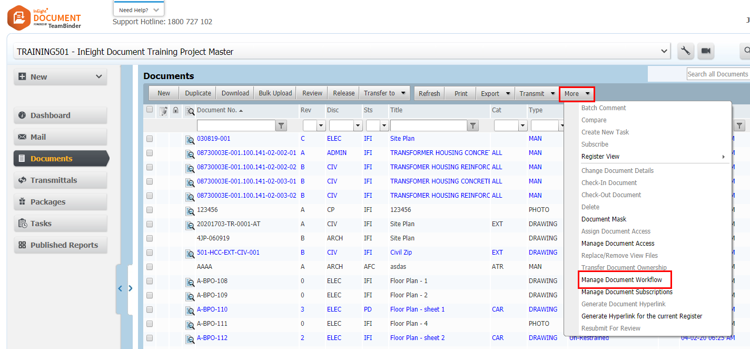Check the select-all checkbox in header

pyautogui.click(x=150, y=110)
